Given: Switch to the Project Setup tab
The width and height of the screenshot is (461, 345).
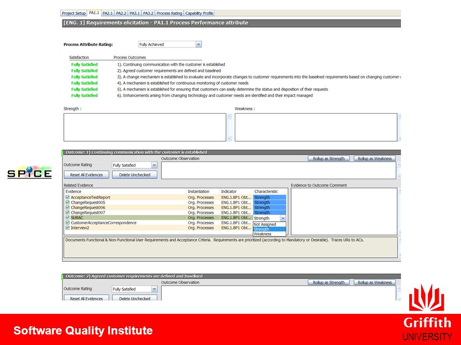Looking at the screenshot, I should tap(73, 13).
